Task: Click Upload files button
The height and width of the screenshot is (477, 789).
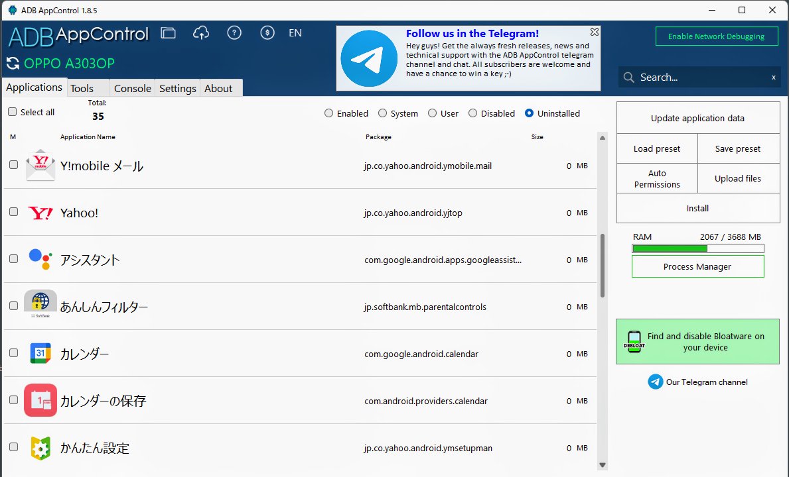Action: click(738, 178)
